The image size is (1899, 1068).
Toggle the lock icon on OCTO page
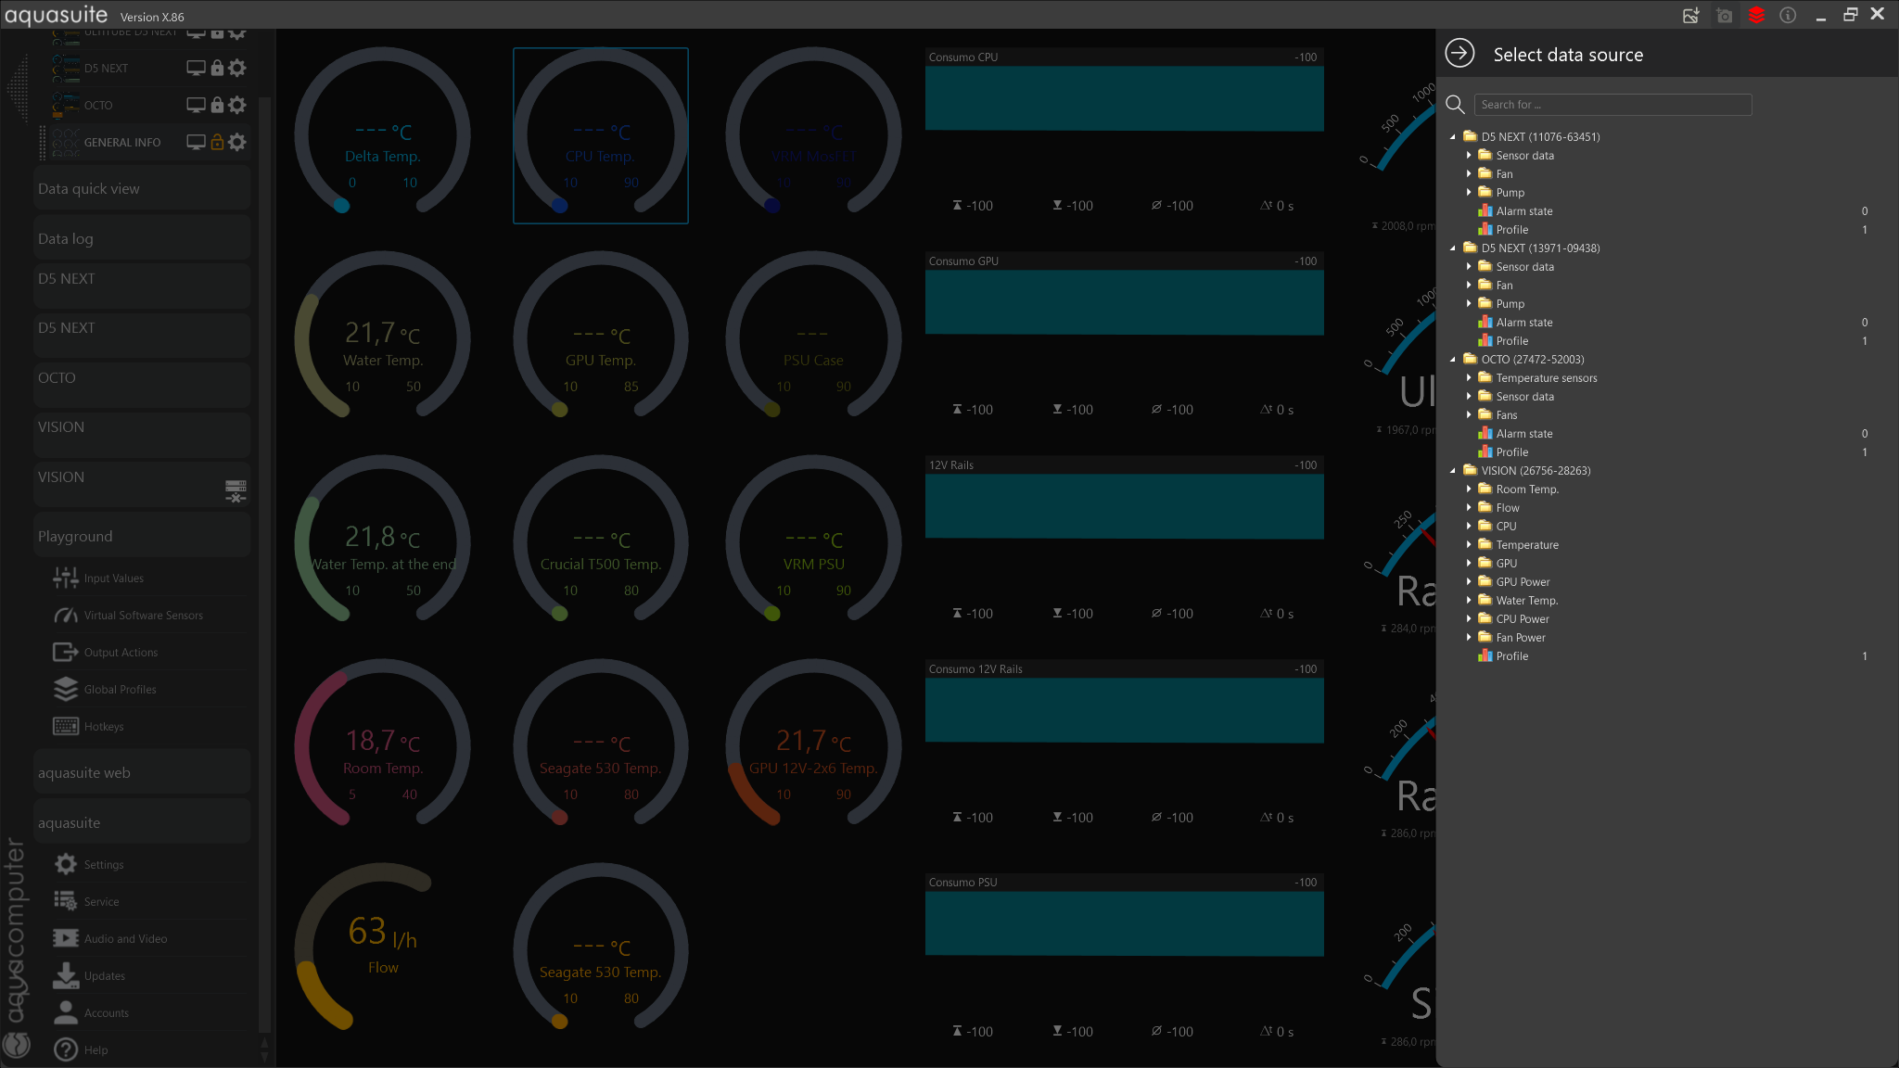pyautogui.click(x=217, y=105)
